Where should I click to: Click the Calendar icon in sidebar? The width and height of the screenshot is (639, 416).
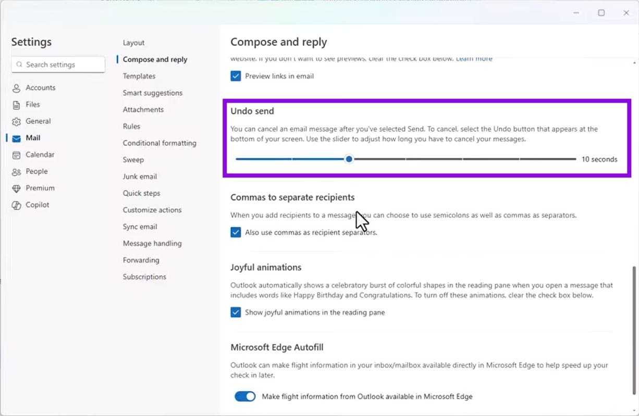(17, 155)
